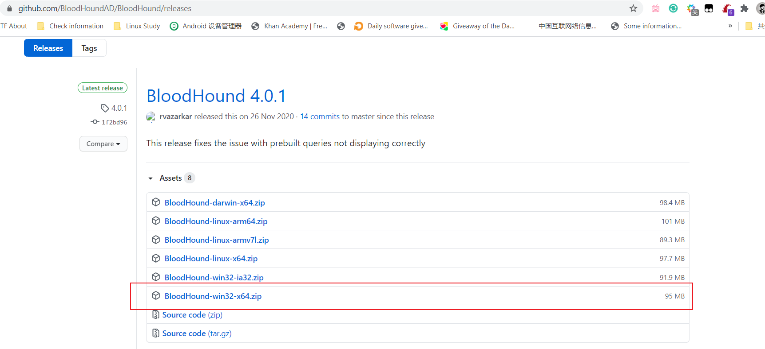Open the 14 commits link
The image size is (765, 349).
[x=320, y=116]
